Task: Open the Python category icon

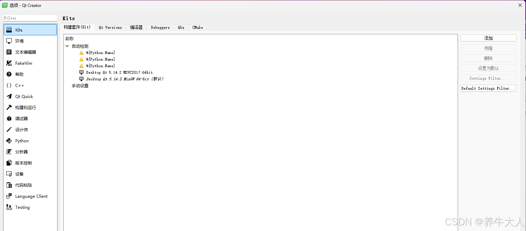Action: tap(9, 141)
